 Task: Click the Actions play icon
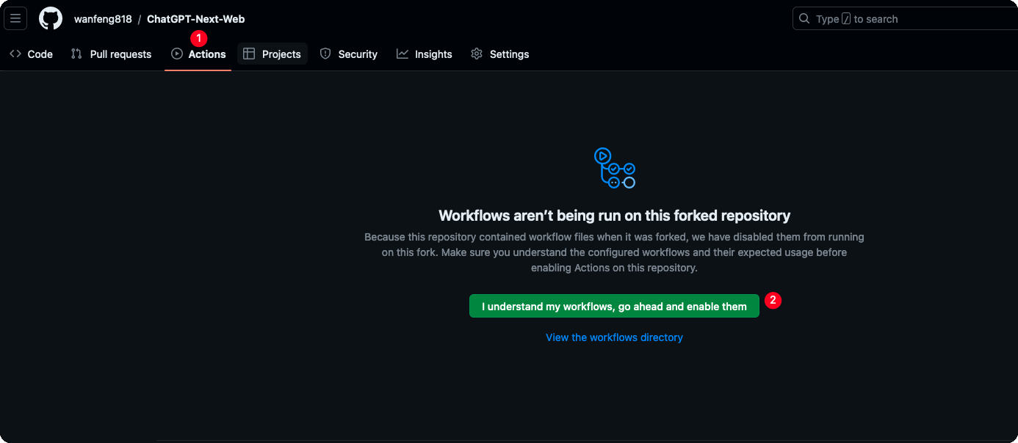[177, 54]
